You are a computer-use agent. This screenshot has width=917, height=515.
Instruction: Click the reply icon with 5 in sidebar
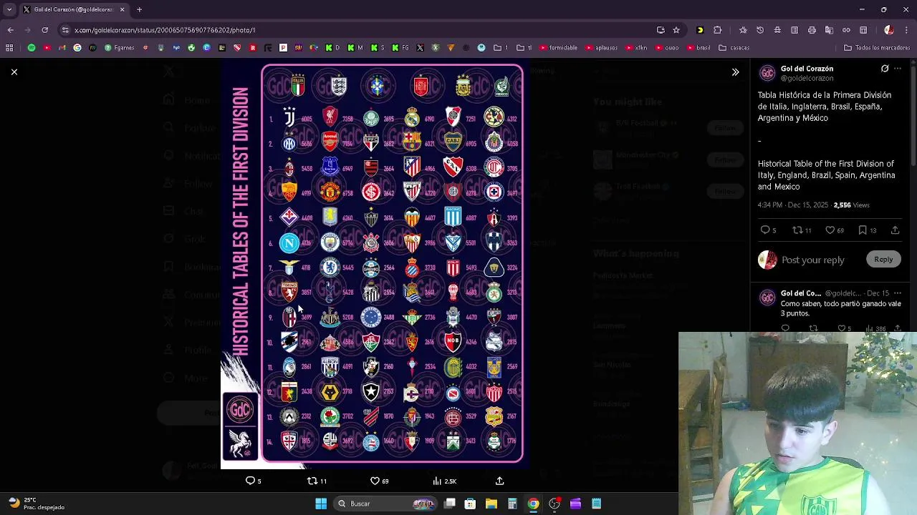(x=767, y=230)
